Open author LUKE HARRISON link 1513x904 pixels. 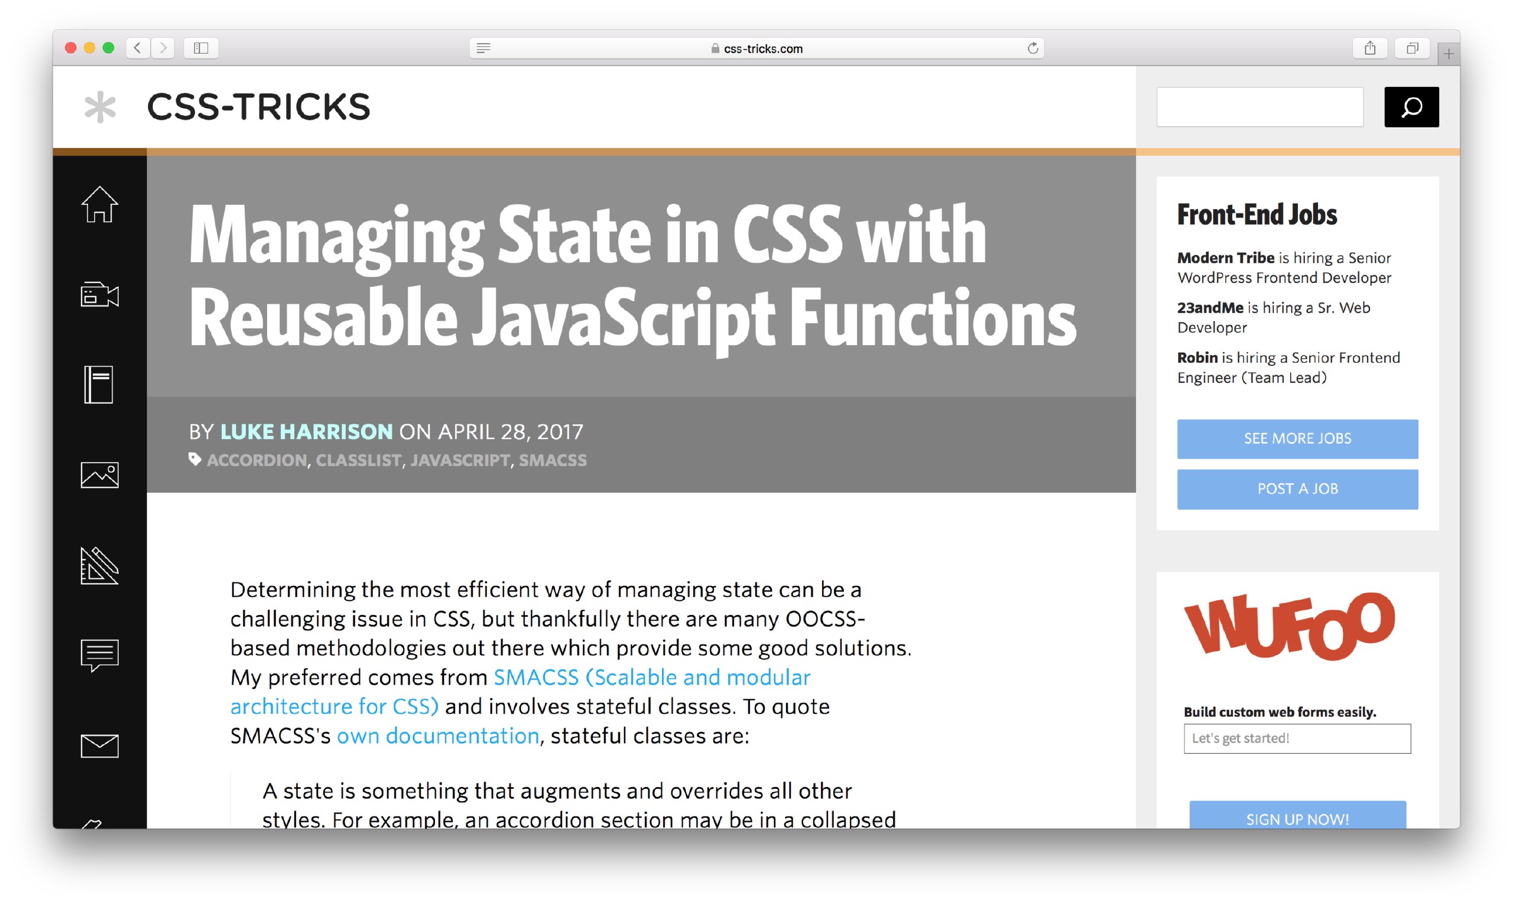(307, 432)
